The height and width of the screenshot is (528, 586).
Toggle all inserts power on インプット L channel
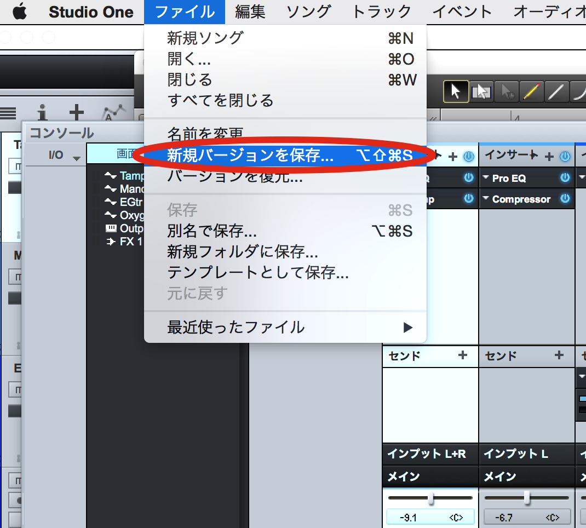pyautogui.click(x=565, y=157)
